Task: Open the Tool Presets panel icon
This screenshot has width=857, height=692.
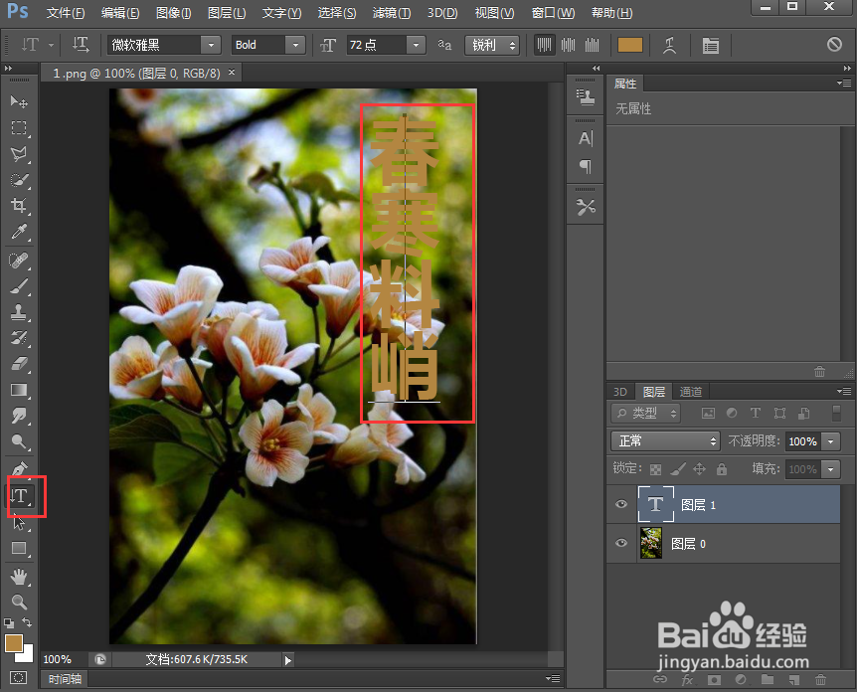Action: point(586,207)
